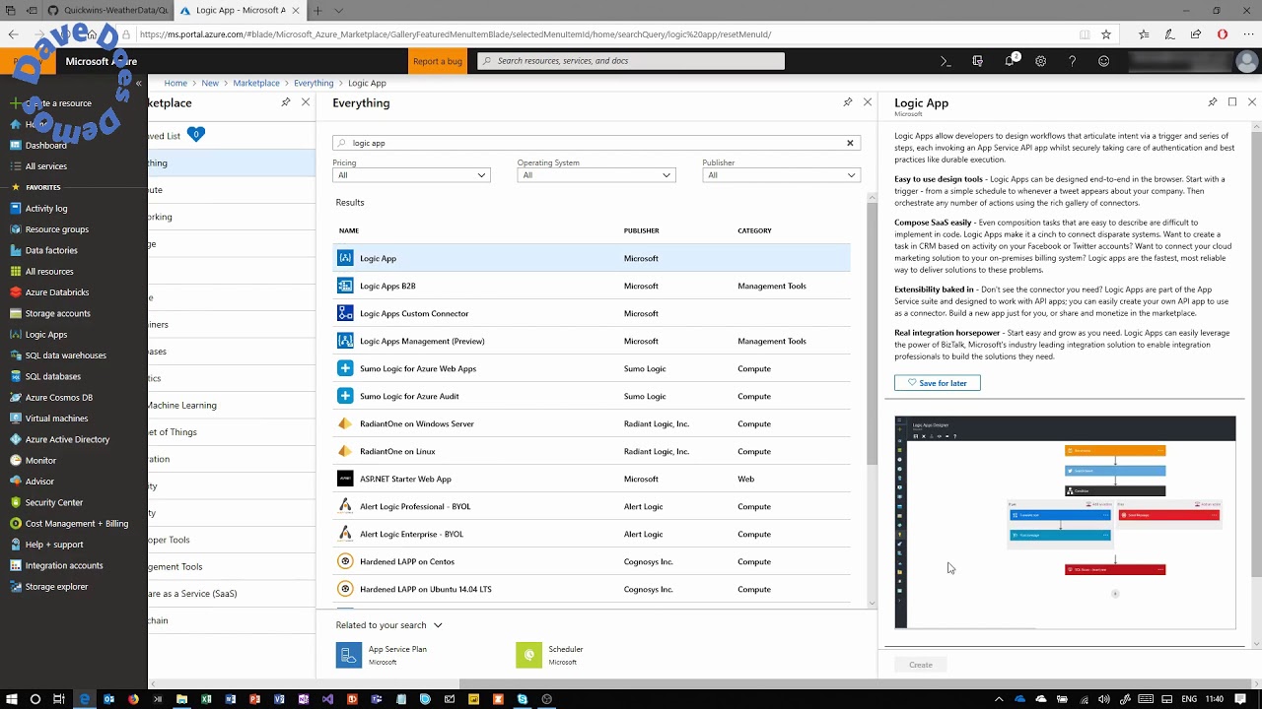Select Sumo Logic for Azure Web Apps
1262x709 pixels.
click(592, 368)
